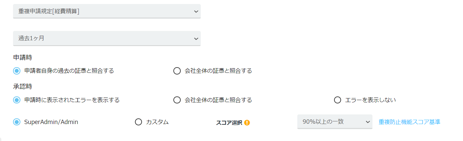Open the 過去1ヶ月 period dropdown
This screenshot has width=463, height=141.
107,38
